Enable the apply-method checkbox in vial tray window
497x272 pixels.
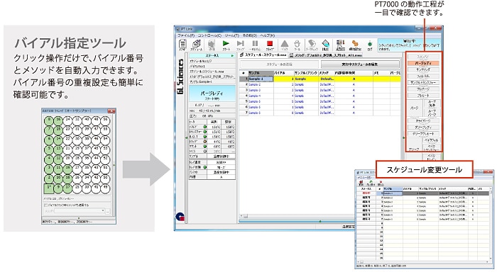coord(45,205)
